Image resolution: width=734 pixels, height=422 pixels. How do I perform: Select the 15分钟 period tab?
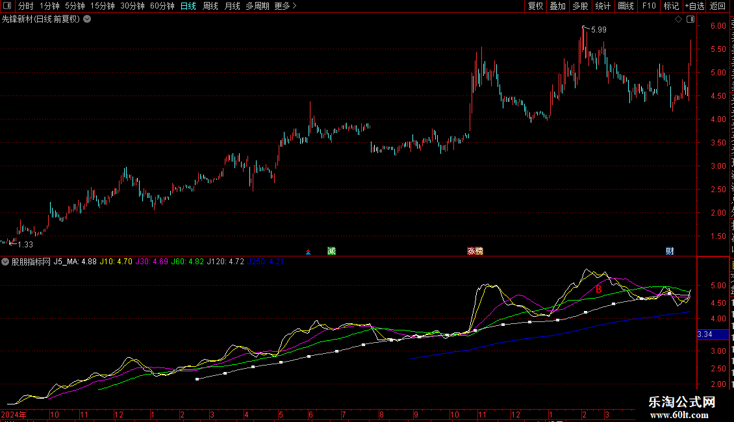tap(103, 6)
